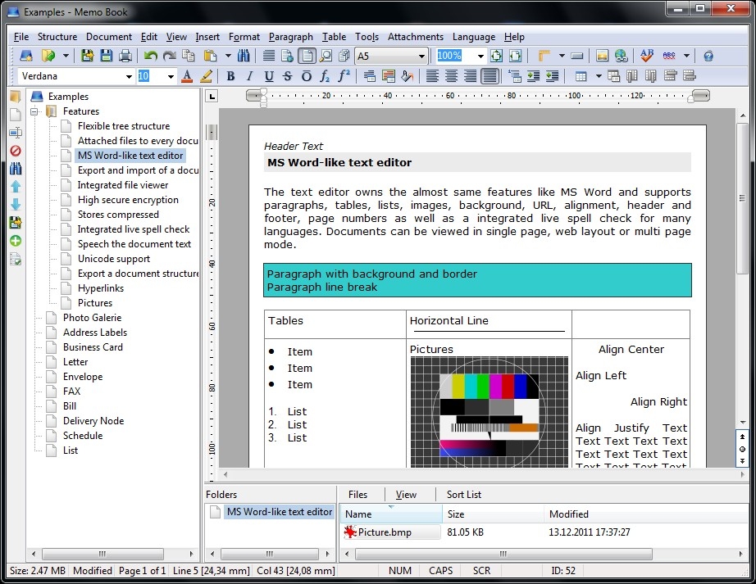Image resolution: width=756 pixels, height=584 pixels.
Task: Click the blue down arrow sidebar icon
Action: point(16,204)
